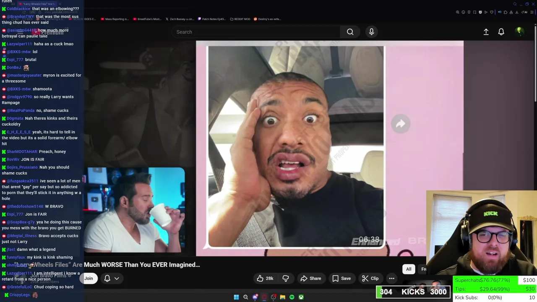
Task: Click the 304 KICKS 3000 counter bar
Action: (x=413, y=292)
